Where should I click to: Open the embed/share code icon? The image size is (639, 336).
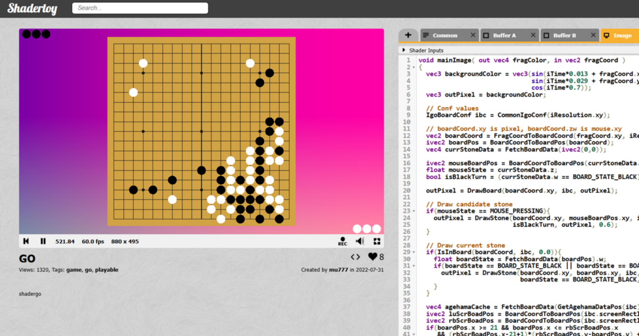(355, 257)
